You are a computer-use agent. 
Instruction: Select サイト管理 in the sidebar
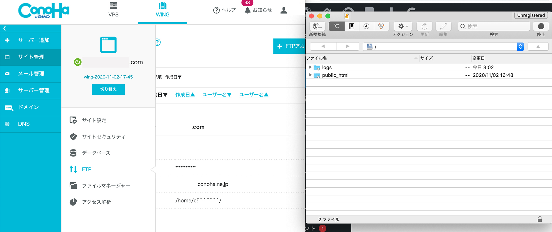point(30,57)
